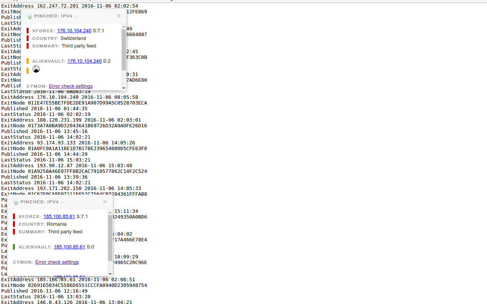Click the line 'Published 2016-11-06 12:16:49'
487x304 pixels.
point(44,291)
